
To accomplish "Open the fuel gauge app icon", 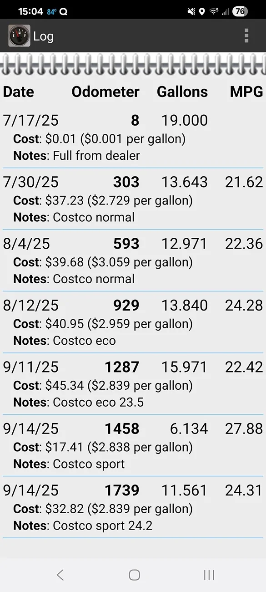I will [x=17, y=36].
